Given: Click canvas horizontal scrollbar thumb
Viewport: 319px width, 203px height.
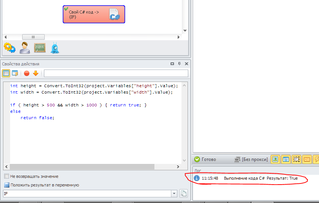Looking at the screenshot, I should tap(33, 37).
